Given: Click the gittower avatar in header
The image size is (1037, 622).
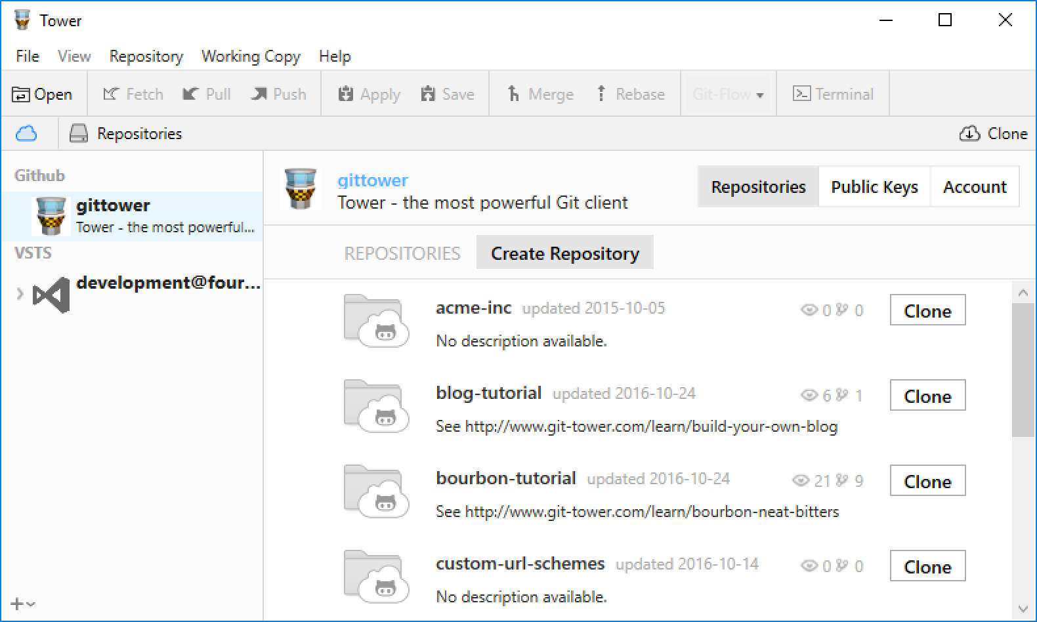Looking at the screenshot, I should 301,189.
